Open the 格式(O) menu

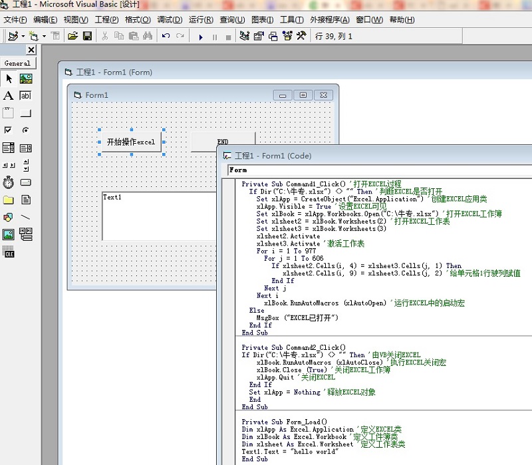point(138,20)
